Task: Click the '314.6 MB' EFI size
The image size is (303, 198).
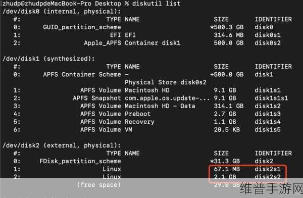Action: coord(229,35)
